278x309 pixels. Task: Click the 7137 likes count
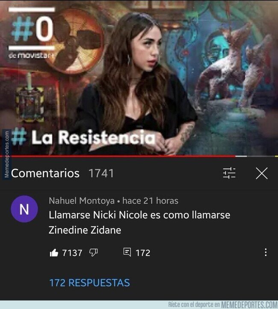tap(72, 253)
